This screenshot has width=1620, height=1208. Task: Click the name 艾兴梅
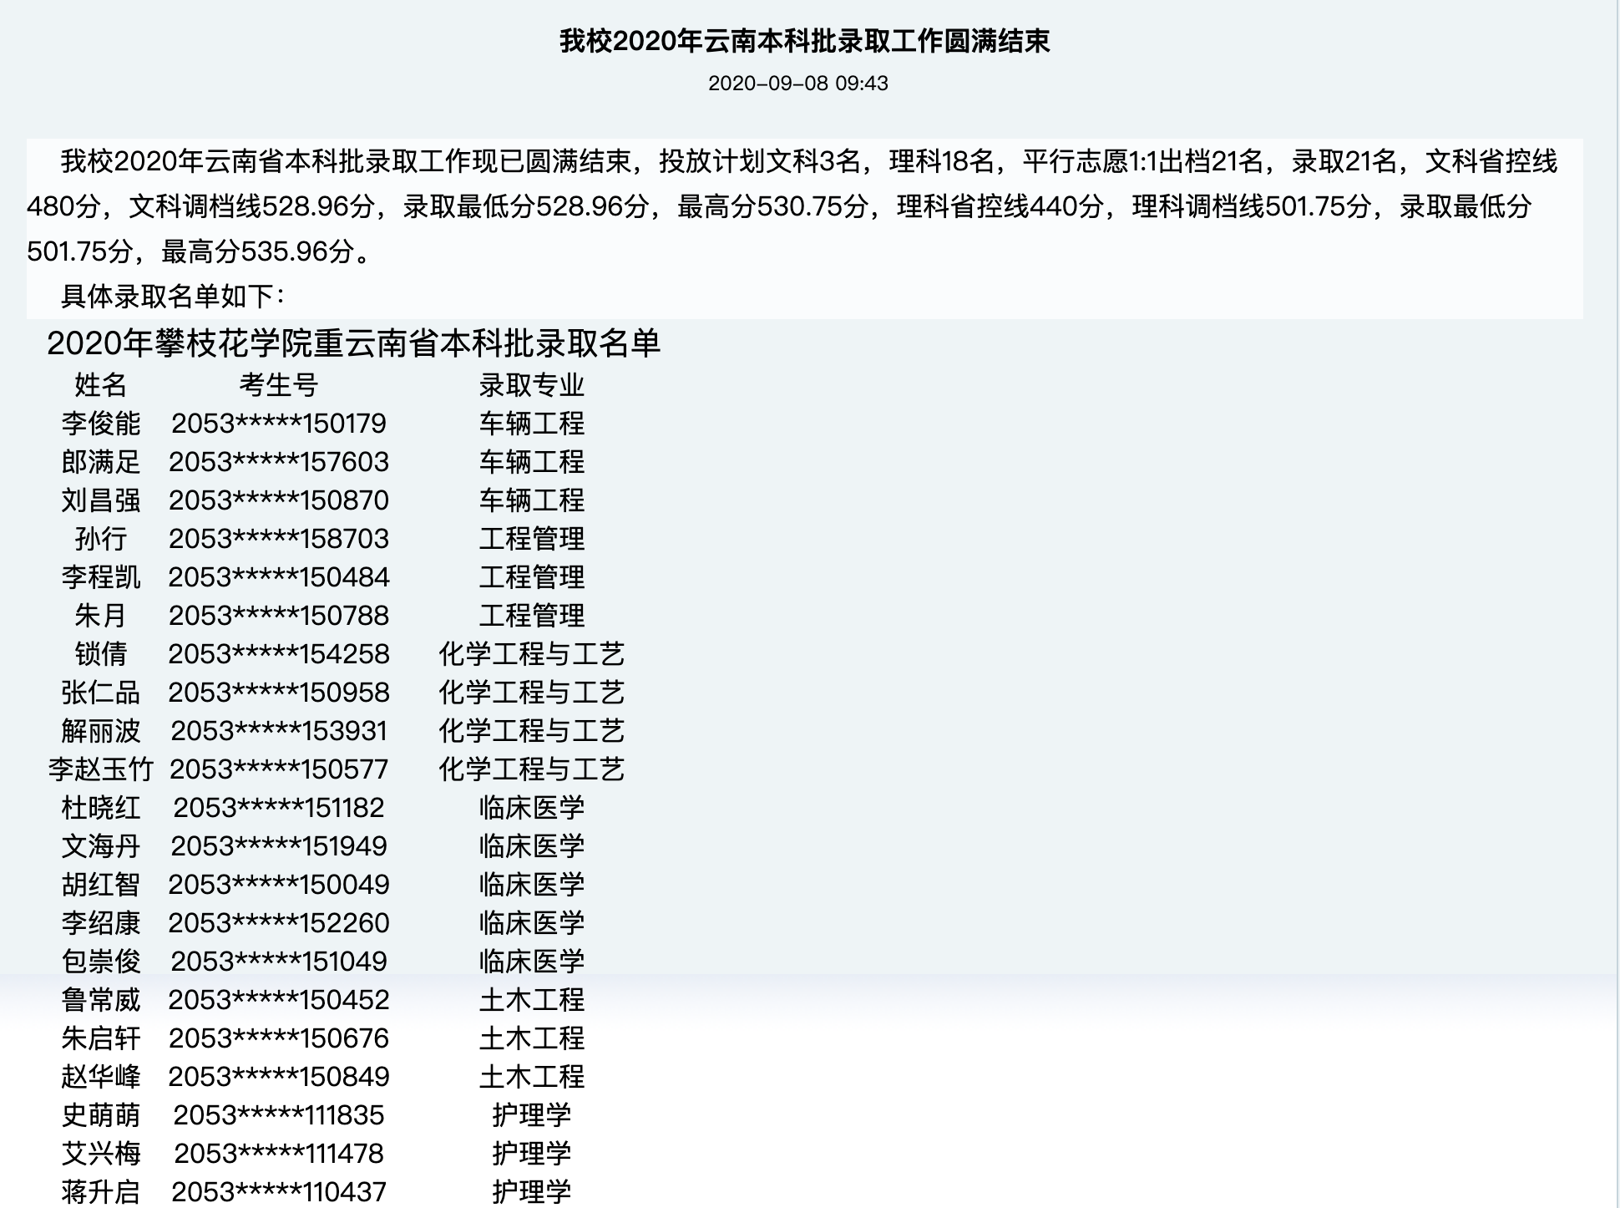(x=100, y=1154)
